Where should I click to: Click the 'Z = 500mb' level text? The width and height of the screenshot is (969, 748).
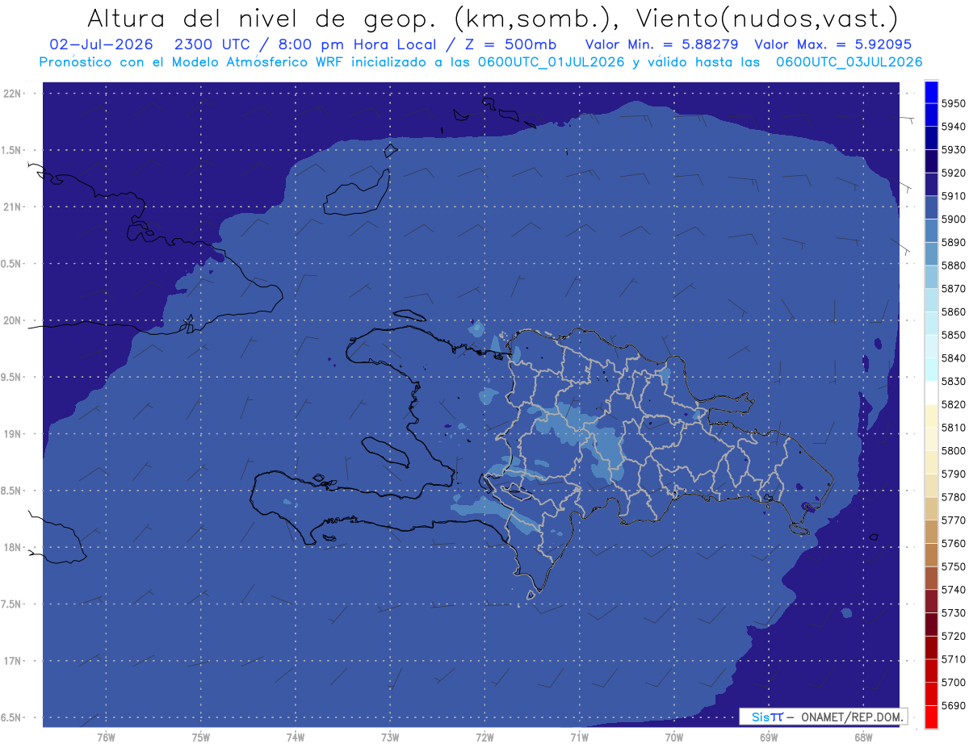[509, 44]
